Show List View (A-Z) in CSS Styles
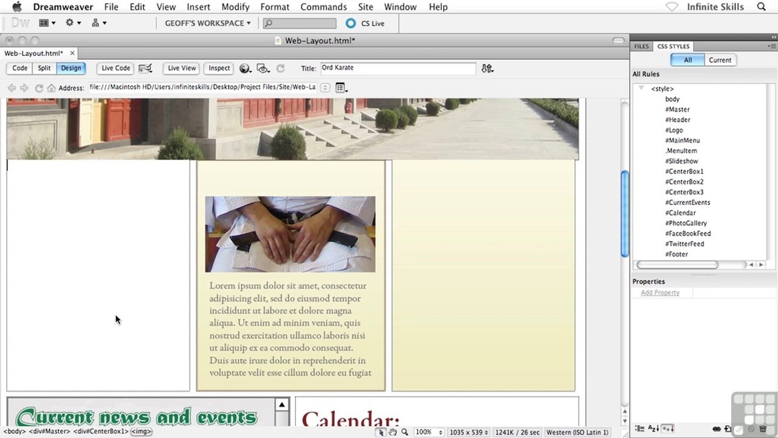This screenshot has height=438, width=778. pyautogui.click(x=653, y=429)
